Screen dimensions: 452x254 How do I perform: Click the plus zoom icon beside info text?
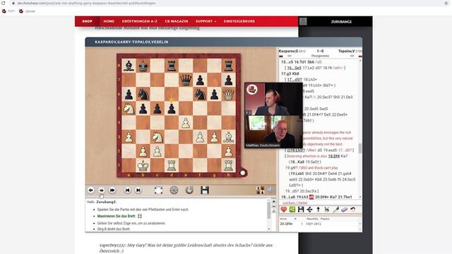pos(273,202)
